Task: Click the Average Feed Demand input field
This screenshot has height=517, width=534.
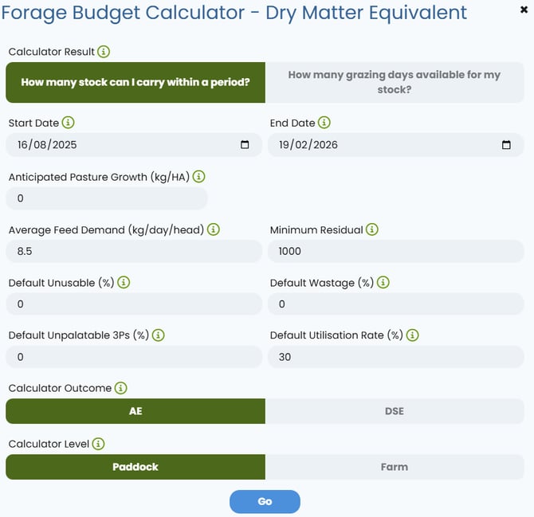Action: click(x=134, y=251)
